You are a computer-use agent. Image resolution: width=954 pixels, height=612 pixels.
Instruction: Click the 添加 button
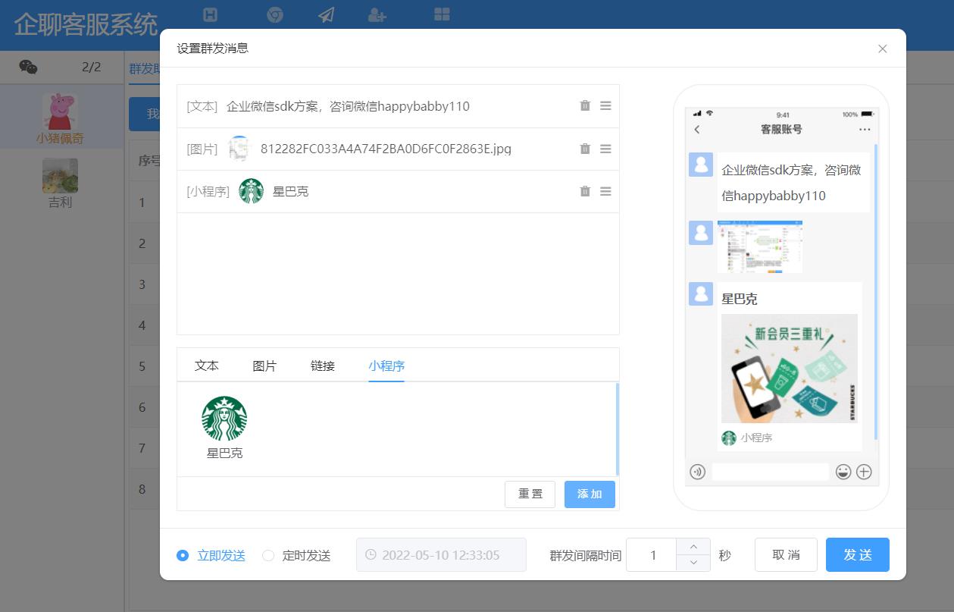tap(590, 494)
